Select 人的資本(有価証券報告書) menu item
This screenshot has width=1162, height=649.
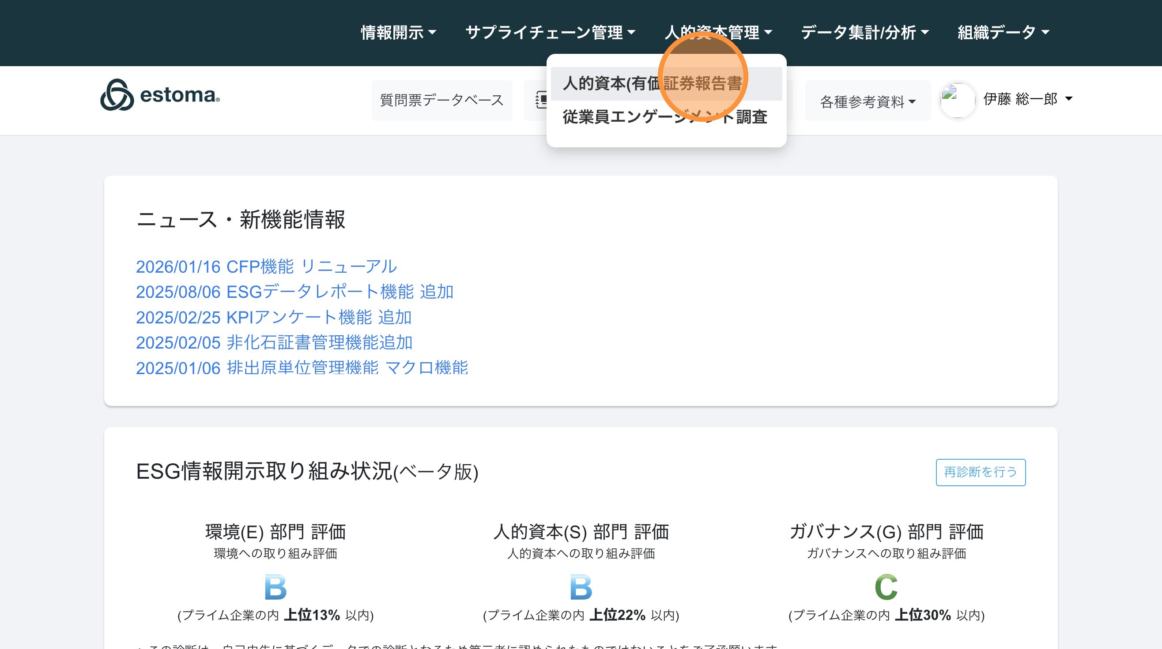tap(652, 84)
